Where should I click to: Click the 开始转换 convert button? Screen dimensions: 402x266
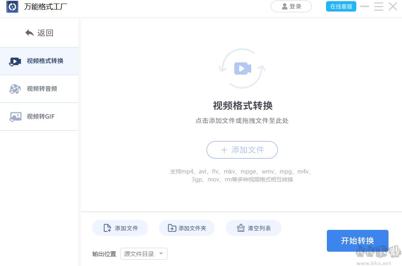[357, 241]
